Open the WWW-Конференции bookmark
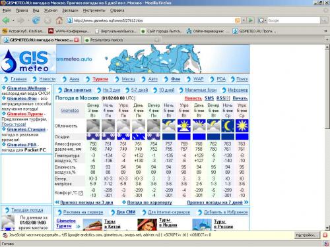Image resolution: width=330 pixels, height=247 pixels. (x=69, y=31)
